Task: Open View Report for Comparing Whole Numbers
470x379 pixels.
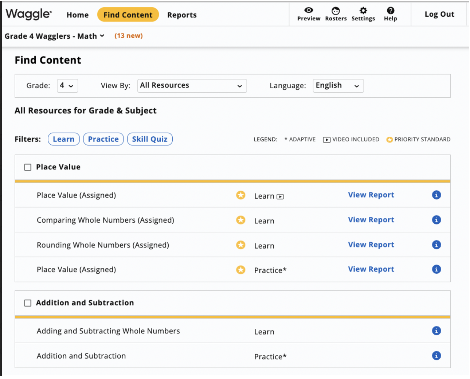Action: pyautogui.click(x=371, y=219)
